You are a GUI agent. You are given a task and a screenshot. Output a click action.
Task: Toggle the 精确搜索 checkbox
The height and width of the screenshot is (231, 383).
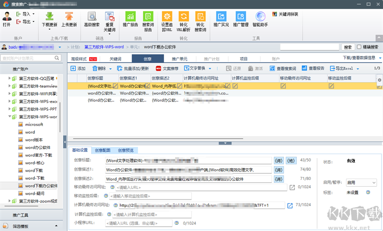point(359,47)
